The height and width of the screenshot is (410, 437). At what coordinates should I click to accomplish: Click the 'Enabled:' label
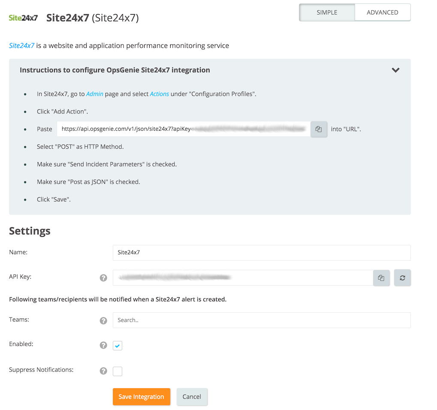coord(21,344)
